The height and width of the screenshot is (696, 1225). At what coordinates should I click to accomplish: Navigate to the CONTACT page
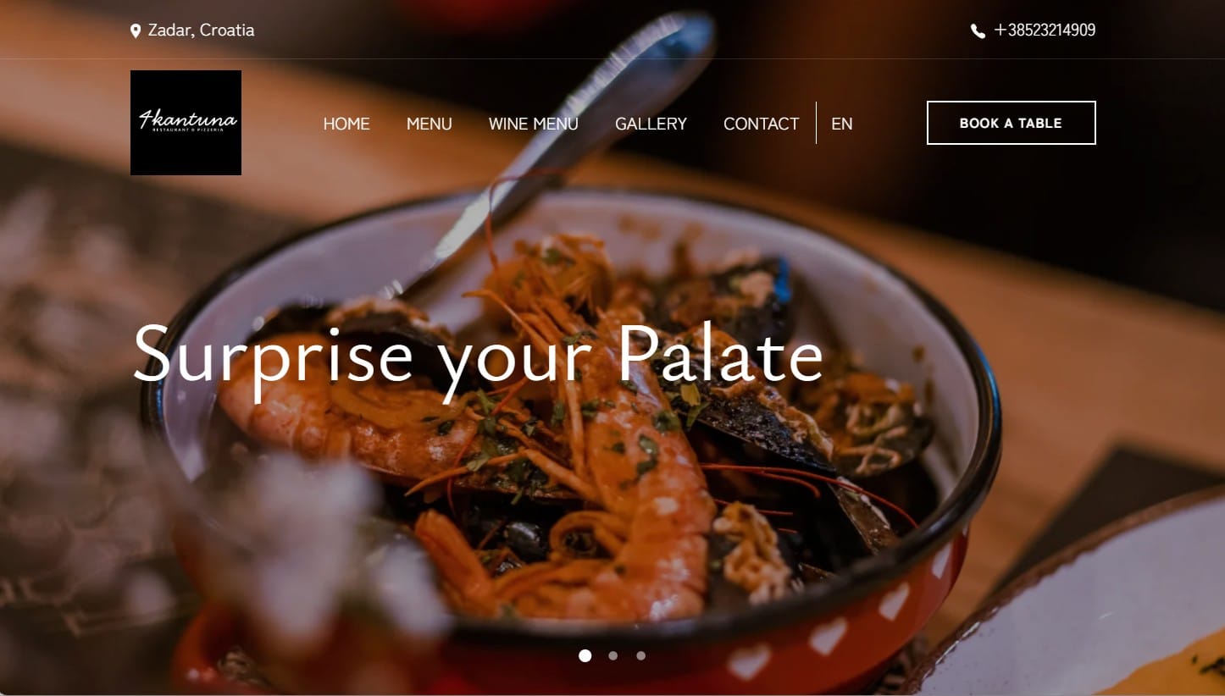761,124
